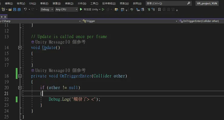
Task: Open the OnTriggerEnter(Collider other) member dropdown
Action: (x=201, y=21)
